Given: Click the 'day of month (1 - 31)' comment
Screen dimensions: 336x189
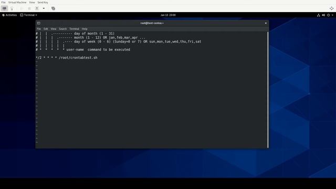Looking at the screenshot, I should tap(94, 34).
